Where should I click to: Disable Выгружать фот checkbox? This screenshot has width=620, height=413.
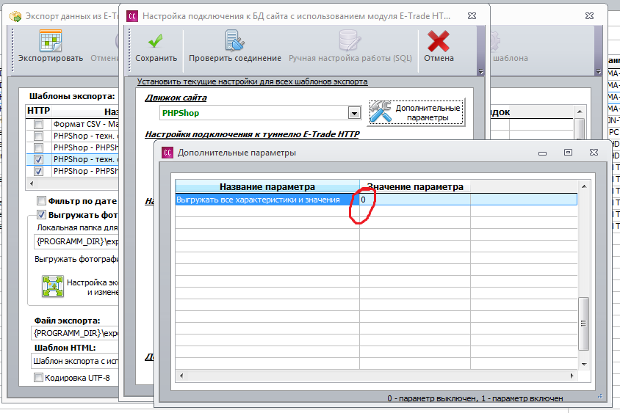[41, 214]
